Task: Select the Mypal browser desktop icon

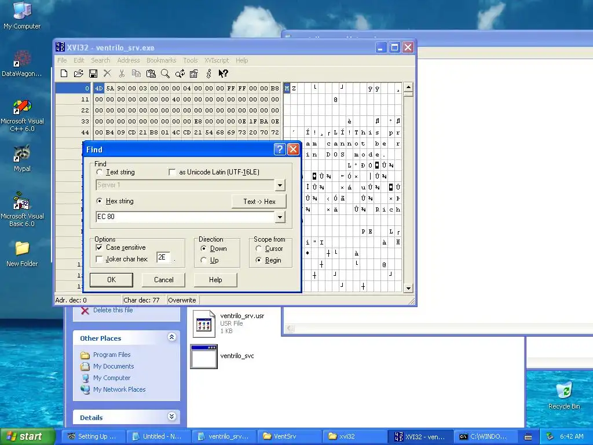Action: (22, 158)
